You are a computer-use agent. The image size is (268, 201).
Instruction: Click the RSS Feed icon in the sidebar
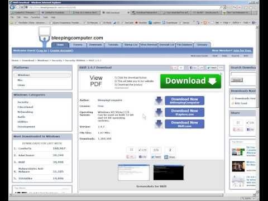232,103
